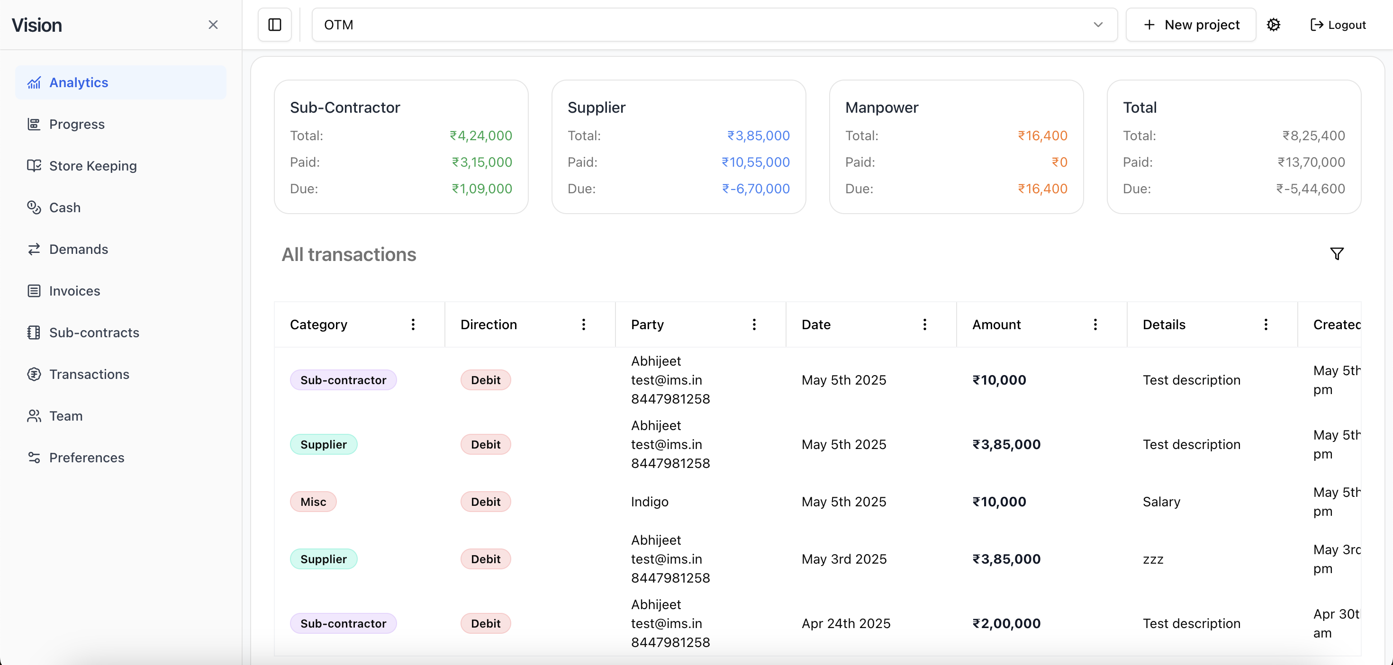Click the filter funnel icon
The image size is (1393, 665).
point(1337,253)
